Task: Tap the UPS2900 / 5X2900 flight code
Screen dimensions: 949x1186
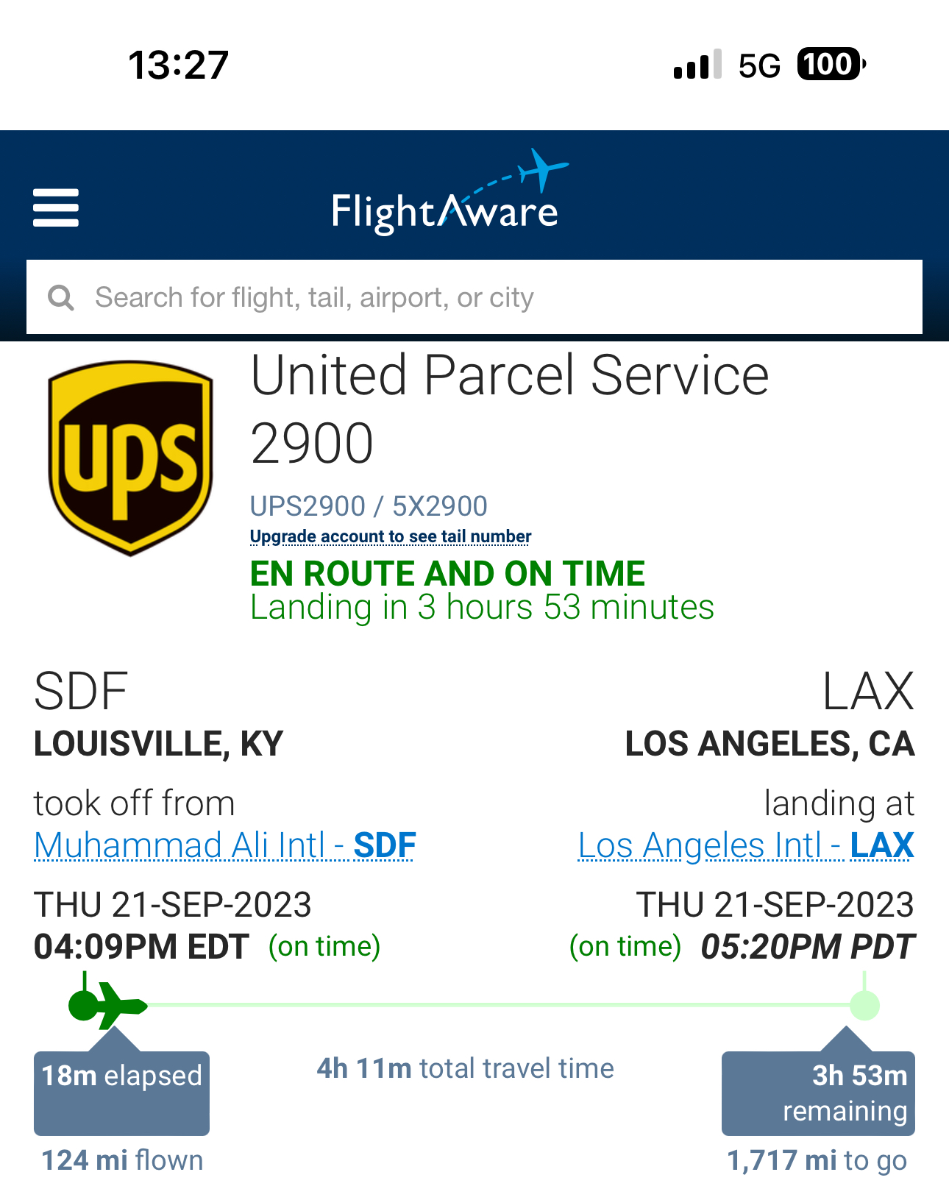Action: pyautogui.click(x=369, y=506)
